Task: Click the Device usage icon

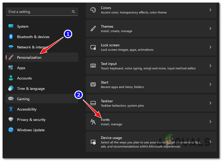Action: tap(93, 142)
